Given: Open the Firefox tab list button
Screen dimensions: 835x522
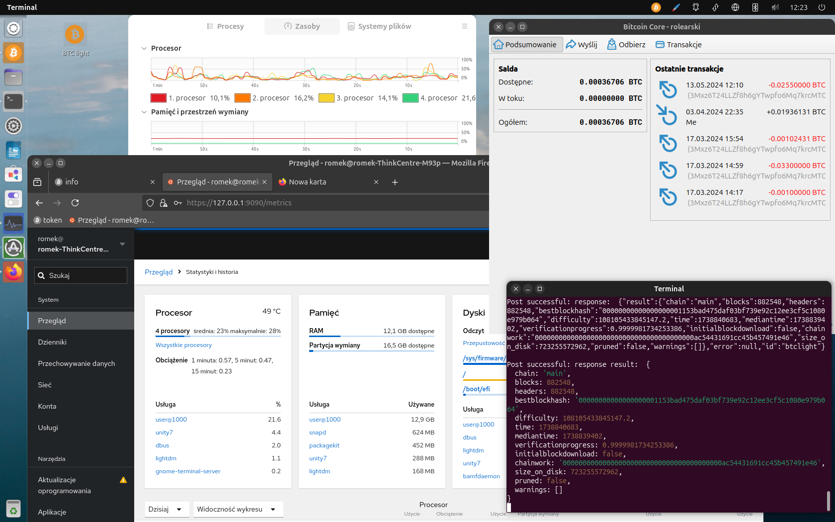Looking at the screenshot, I should 37,182.
